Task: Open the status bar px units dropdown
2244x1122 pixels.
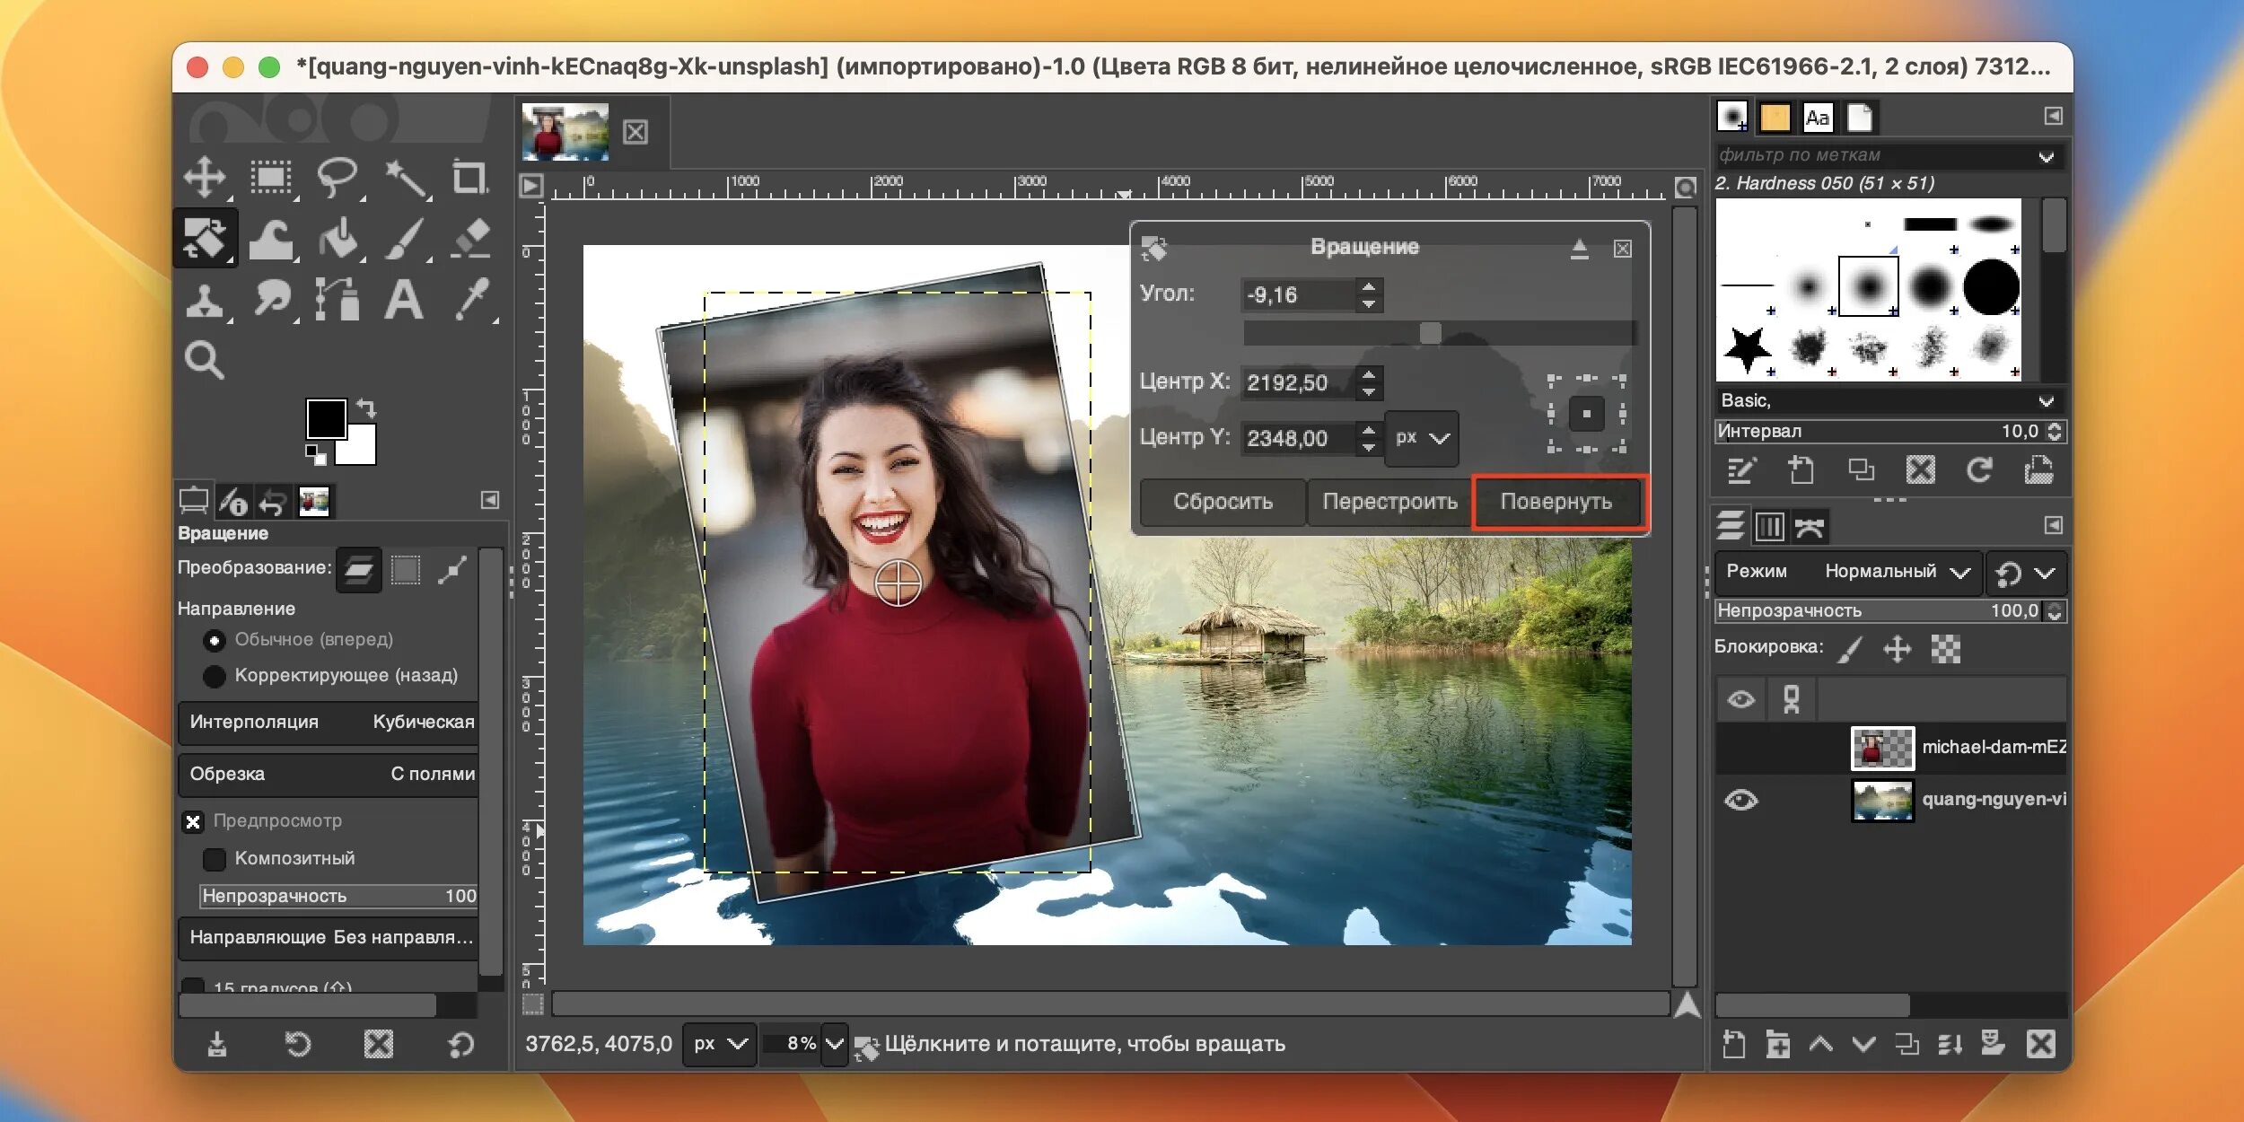Action: coord(720,1044)
